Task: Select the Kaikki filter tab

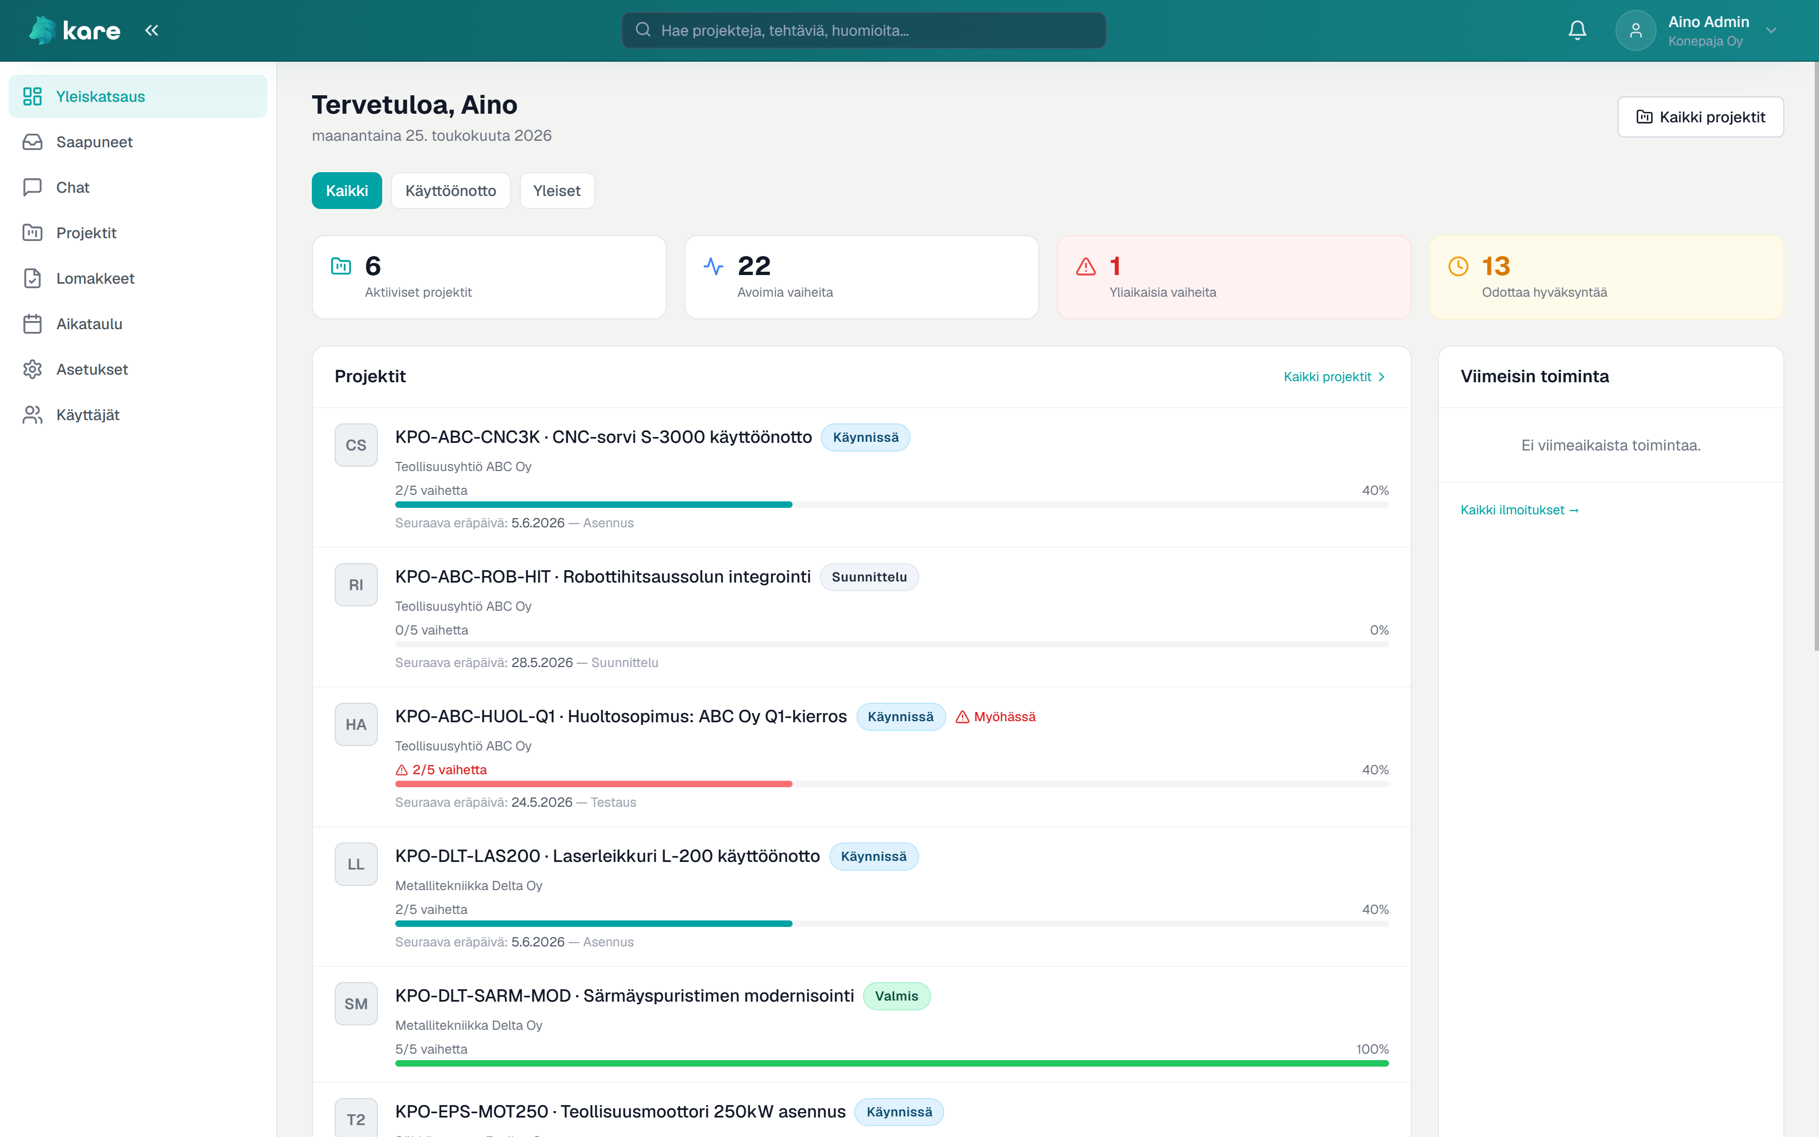Action: tap(346, 191)
